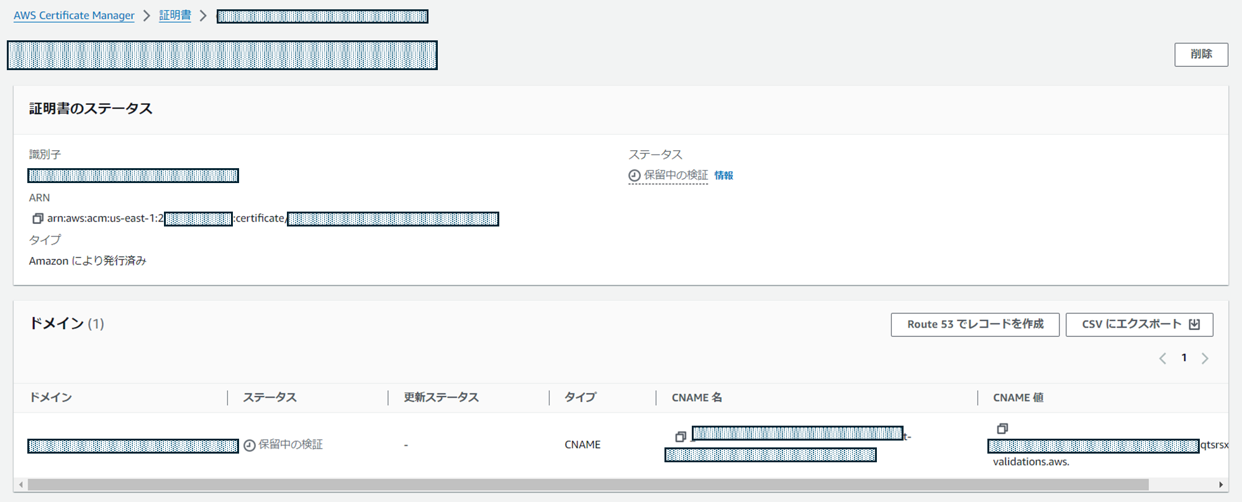Go to previous page of domains
This screenshot has width=1242, height=502.
[1163, 359]
